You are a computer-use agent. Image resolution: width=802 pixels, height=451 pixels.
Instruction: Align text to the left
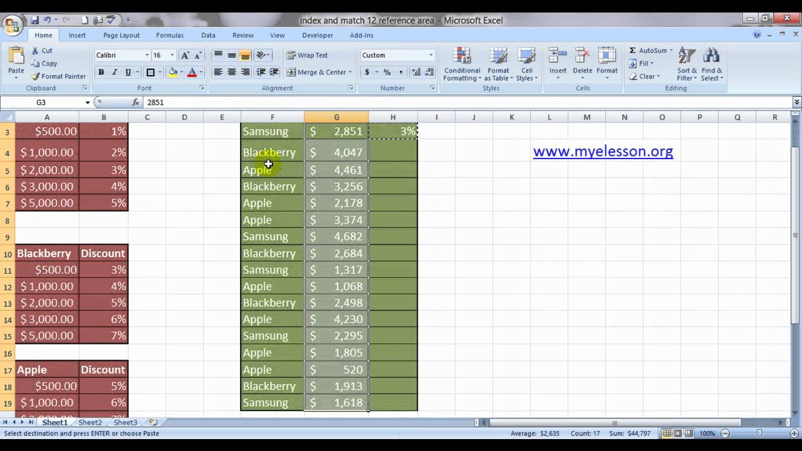point(218,72)
